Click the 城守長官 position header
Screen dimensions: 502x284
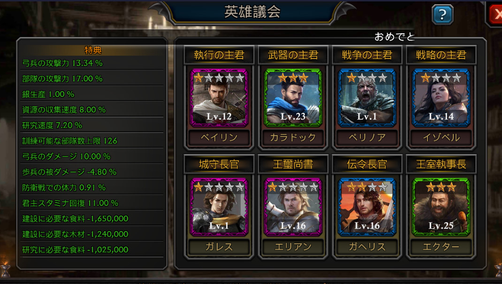point(219,164)
